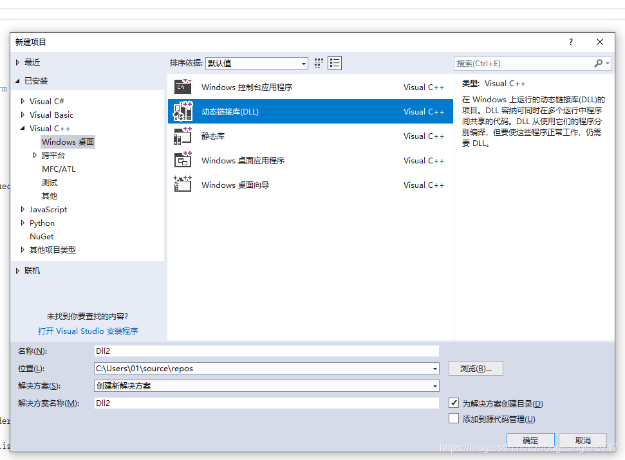Click the Visual C# tree label

click(46, 101)
